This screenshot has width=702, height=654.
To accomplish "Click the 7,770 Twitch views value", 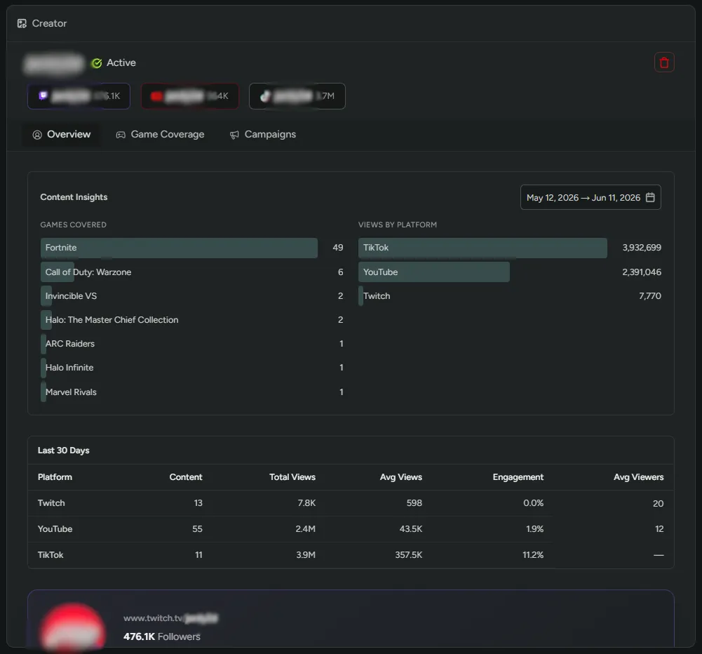I will pos(650,296).
